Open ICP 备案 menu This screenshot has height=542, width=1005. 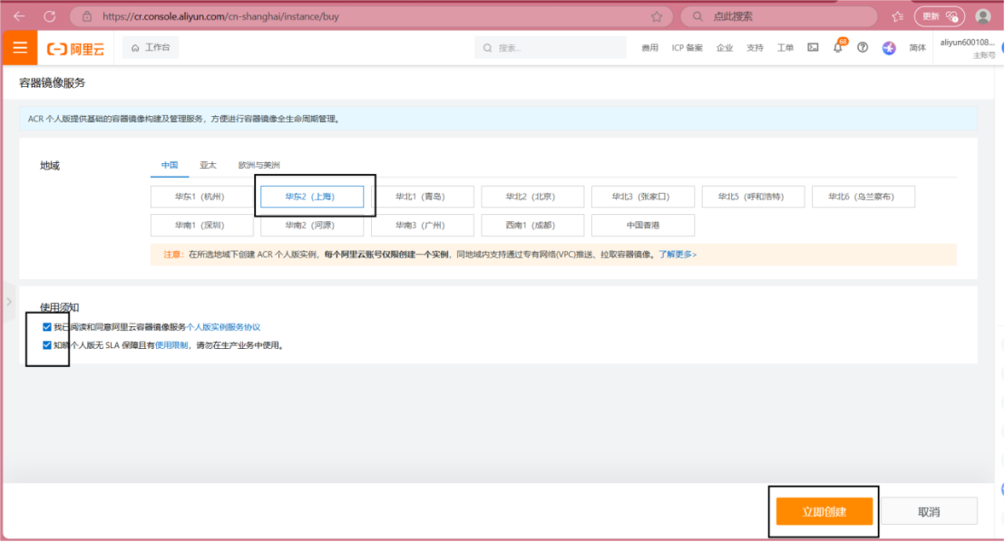688,48
